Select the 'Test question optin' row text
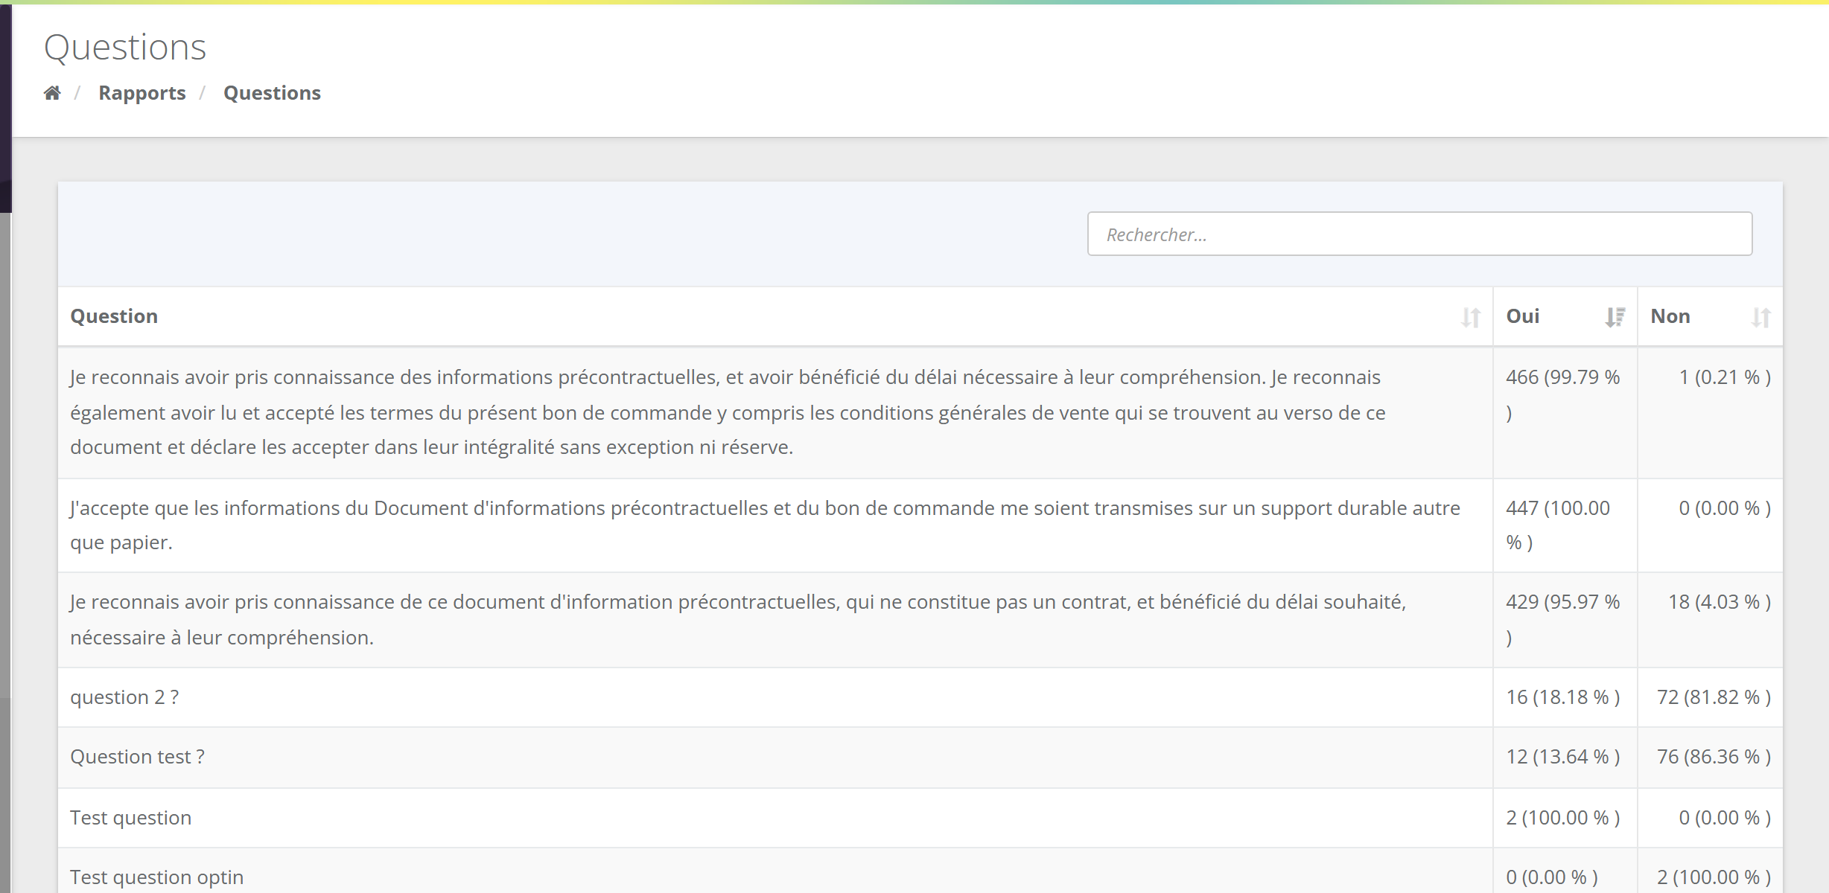The image size is (1829, 893). tap(157, 877)
